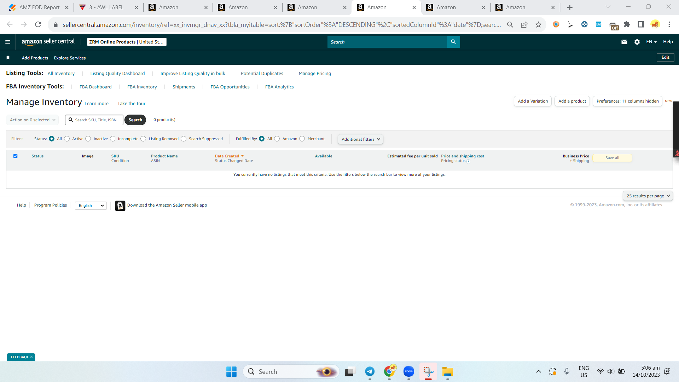679x382 pixels.
Task: Click the share page icon
Action: pyautogui.click(x=524, y=24)
